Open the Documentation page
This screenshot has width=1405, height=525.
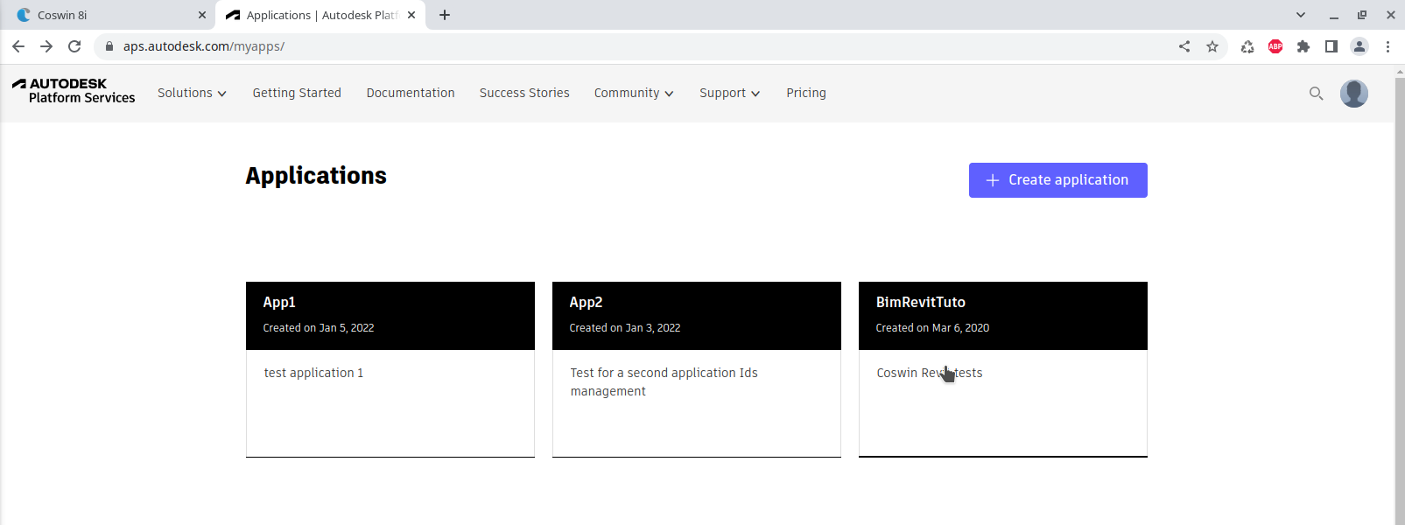[x=411, y=93]
